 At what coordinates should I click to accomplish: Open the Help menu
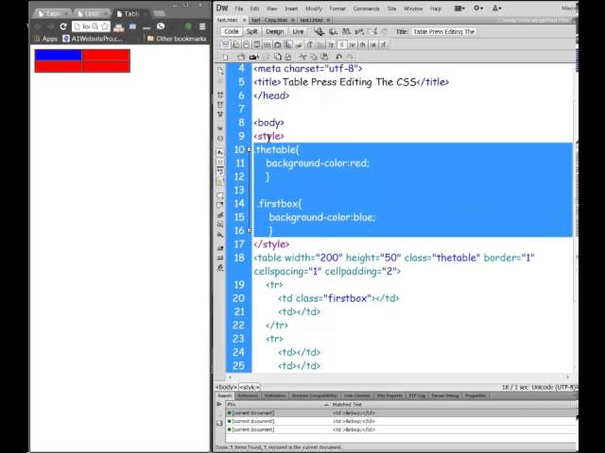[436, 8]
